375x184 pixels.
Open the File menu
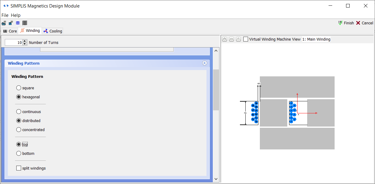pyautogui.click(x=5, y=15)
